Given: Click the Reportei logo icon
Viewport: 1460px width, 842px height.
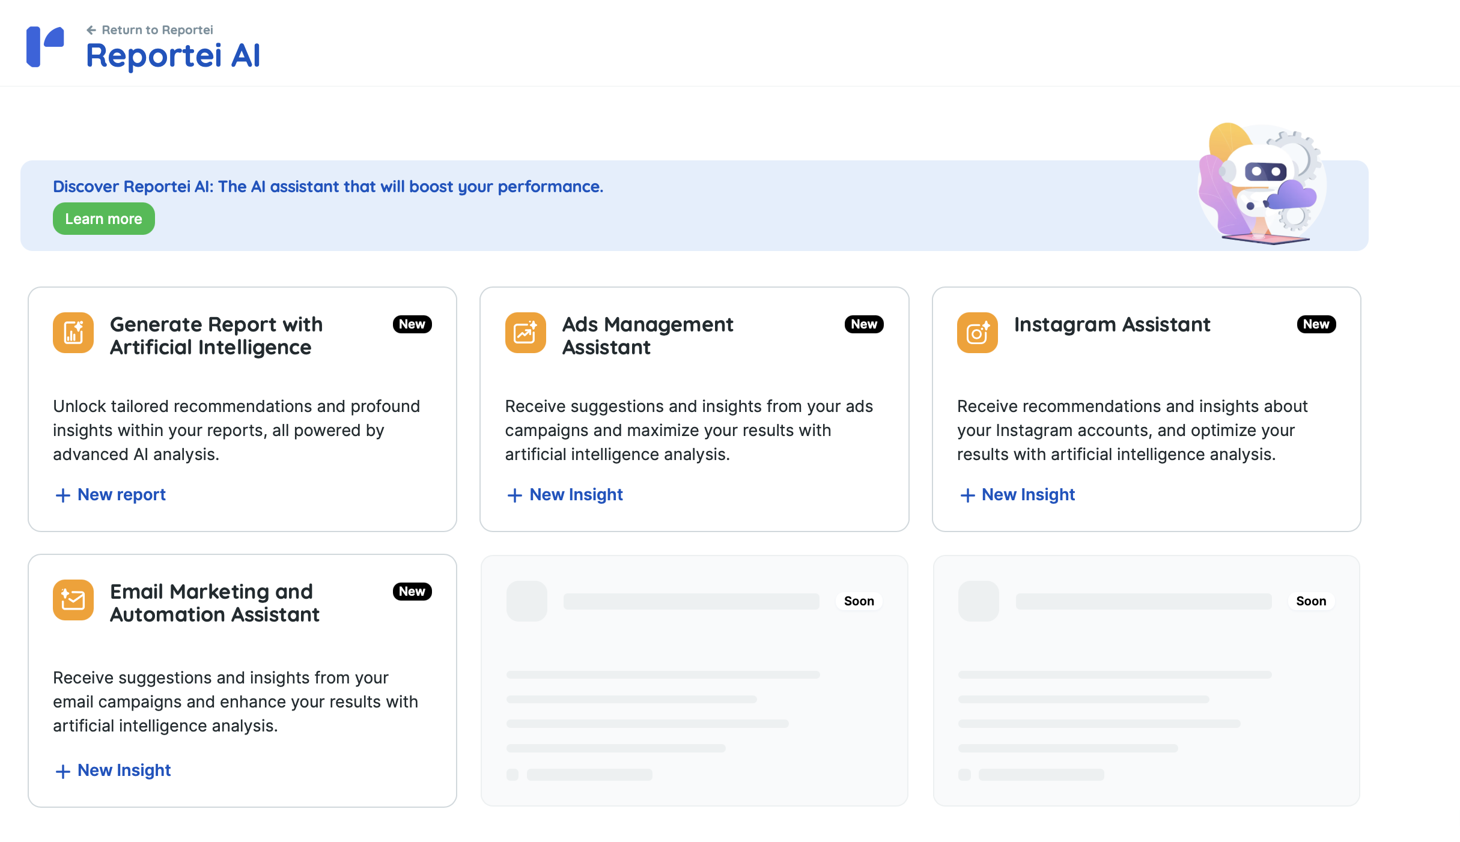Looking at the screenshot, I should (45, 47).
